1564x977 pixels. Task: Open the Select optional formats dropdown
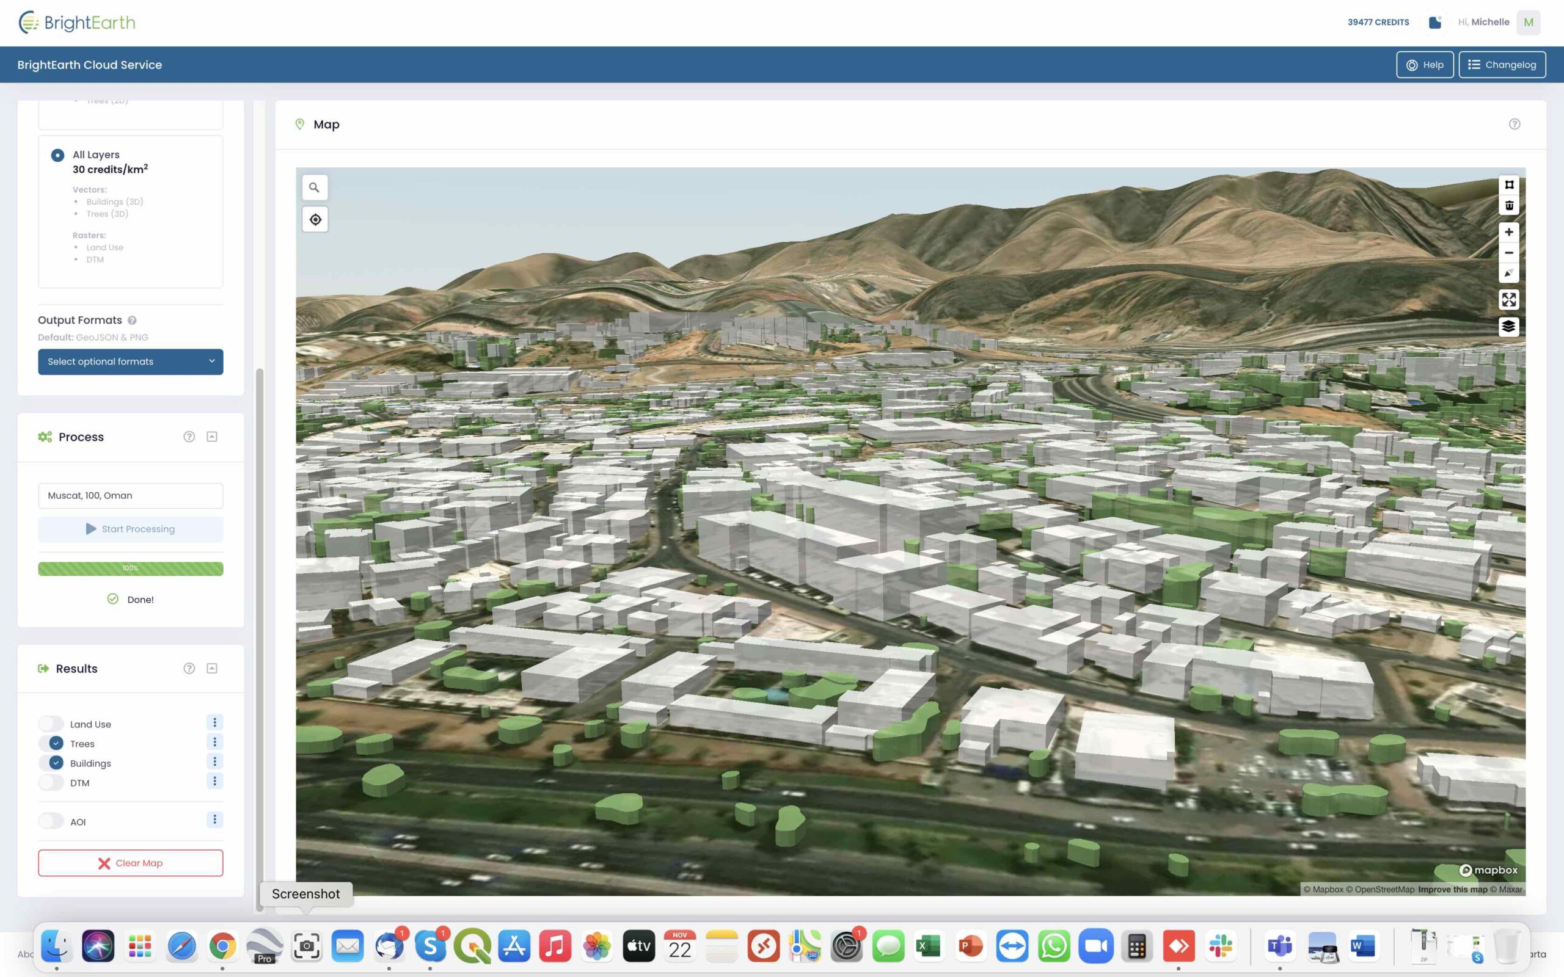point(131,361)
